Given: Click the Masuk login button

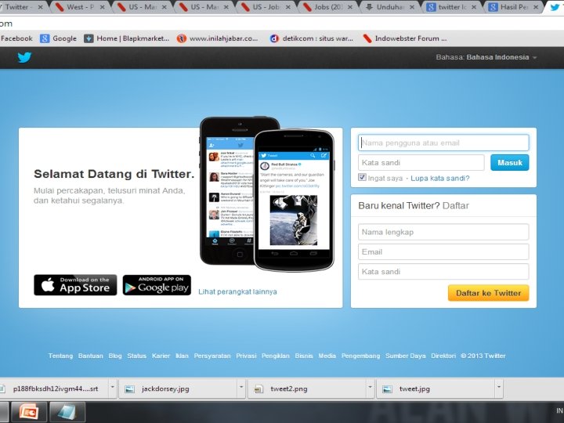Looking at the screenshot, I should [x=510, y=163].
